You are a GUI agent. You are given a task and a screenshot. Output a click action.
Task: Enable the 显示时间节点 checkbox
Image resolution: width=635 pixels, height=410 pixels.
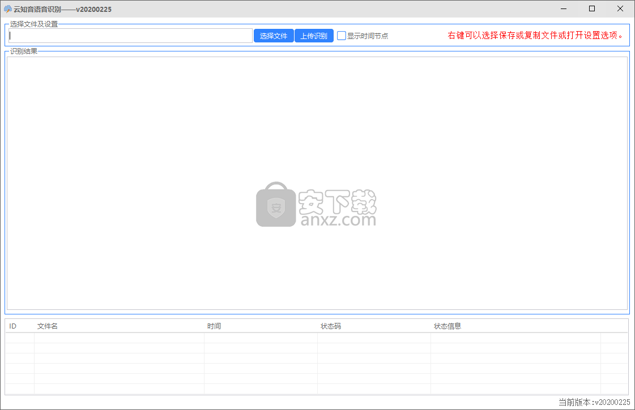tap(342, 36)
